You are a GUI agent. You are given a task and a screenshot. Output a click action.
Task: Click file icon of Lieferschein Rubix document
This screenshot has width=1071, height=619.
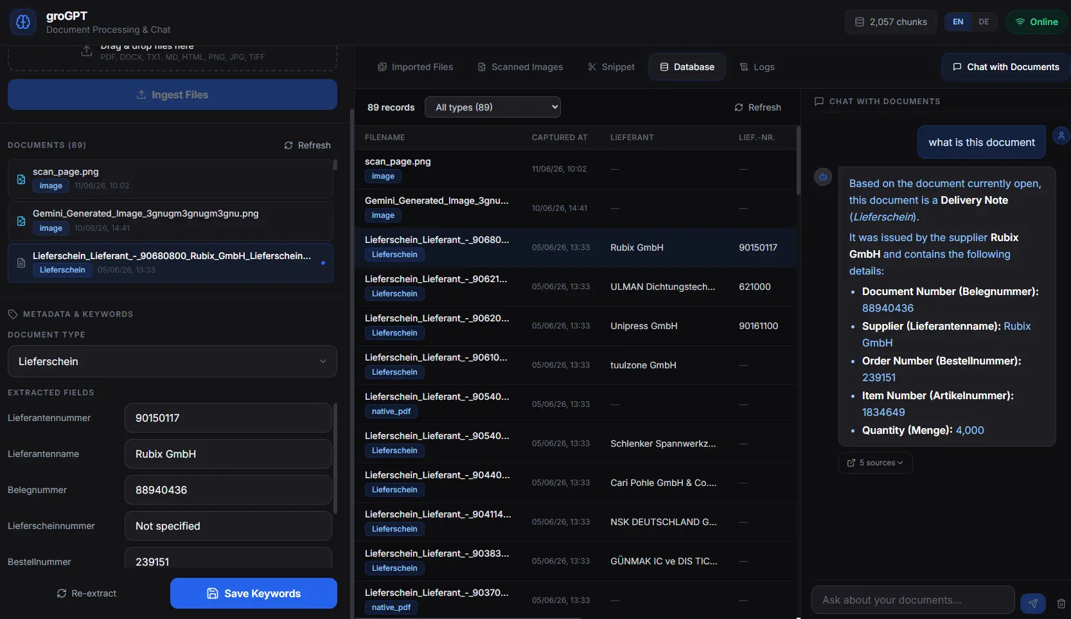click(21, 263)
